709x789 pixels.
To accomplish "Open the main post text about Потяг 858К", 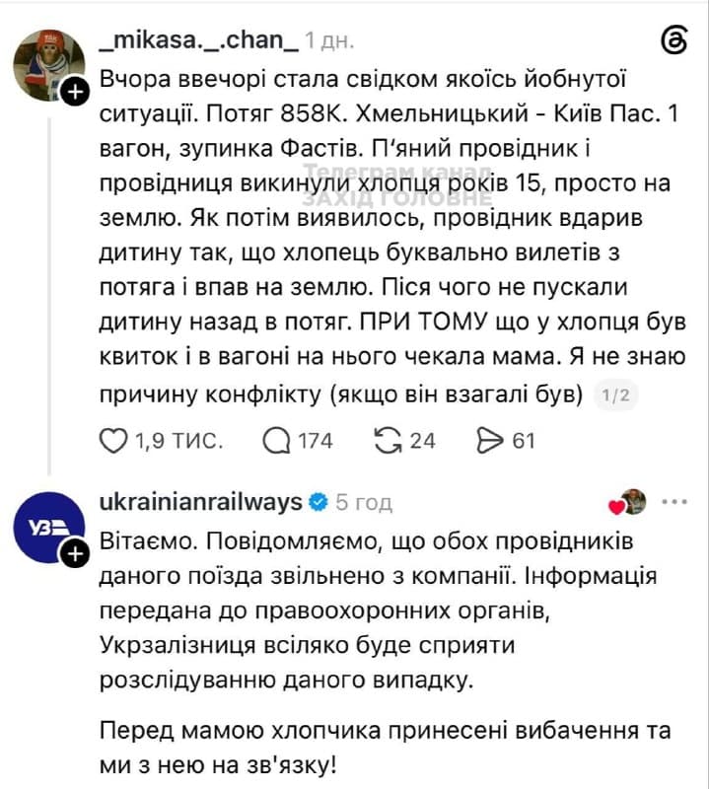I will 393,237.
